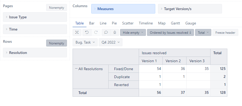Screen dimensions: 242x106
Task: Toggle the Freeze header button
Action: [x=225, y=32]
